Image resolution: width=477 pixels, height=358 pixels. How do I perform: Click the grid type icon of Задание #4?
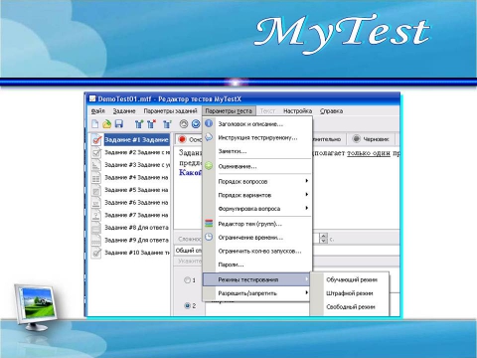96,178
